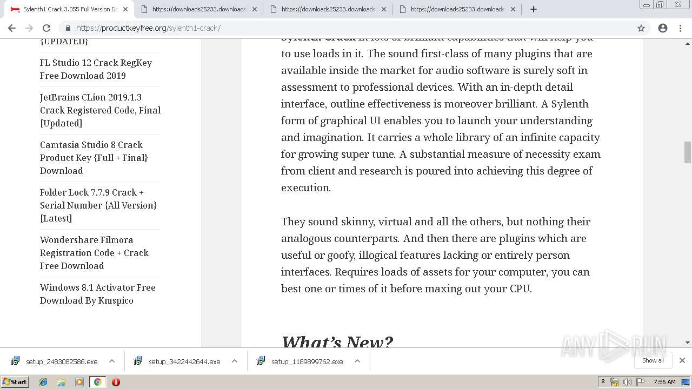This screenshot has width=692, height=389.
Task: Close the second downloads25233 tab
Action: [x=255, y=9]
